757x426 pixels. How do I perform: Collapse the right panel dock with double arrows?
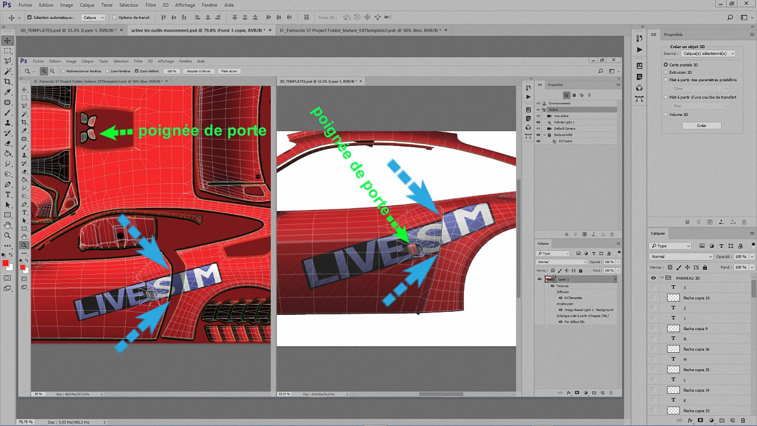click(752, 27)
